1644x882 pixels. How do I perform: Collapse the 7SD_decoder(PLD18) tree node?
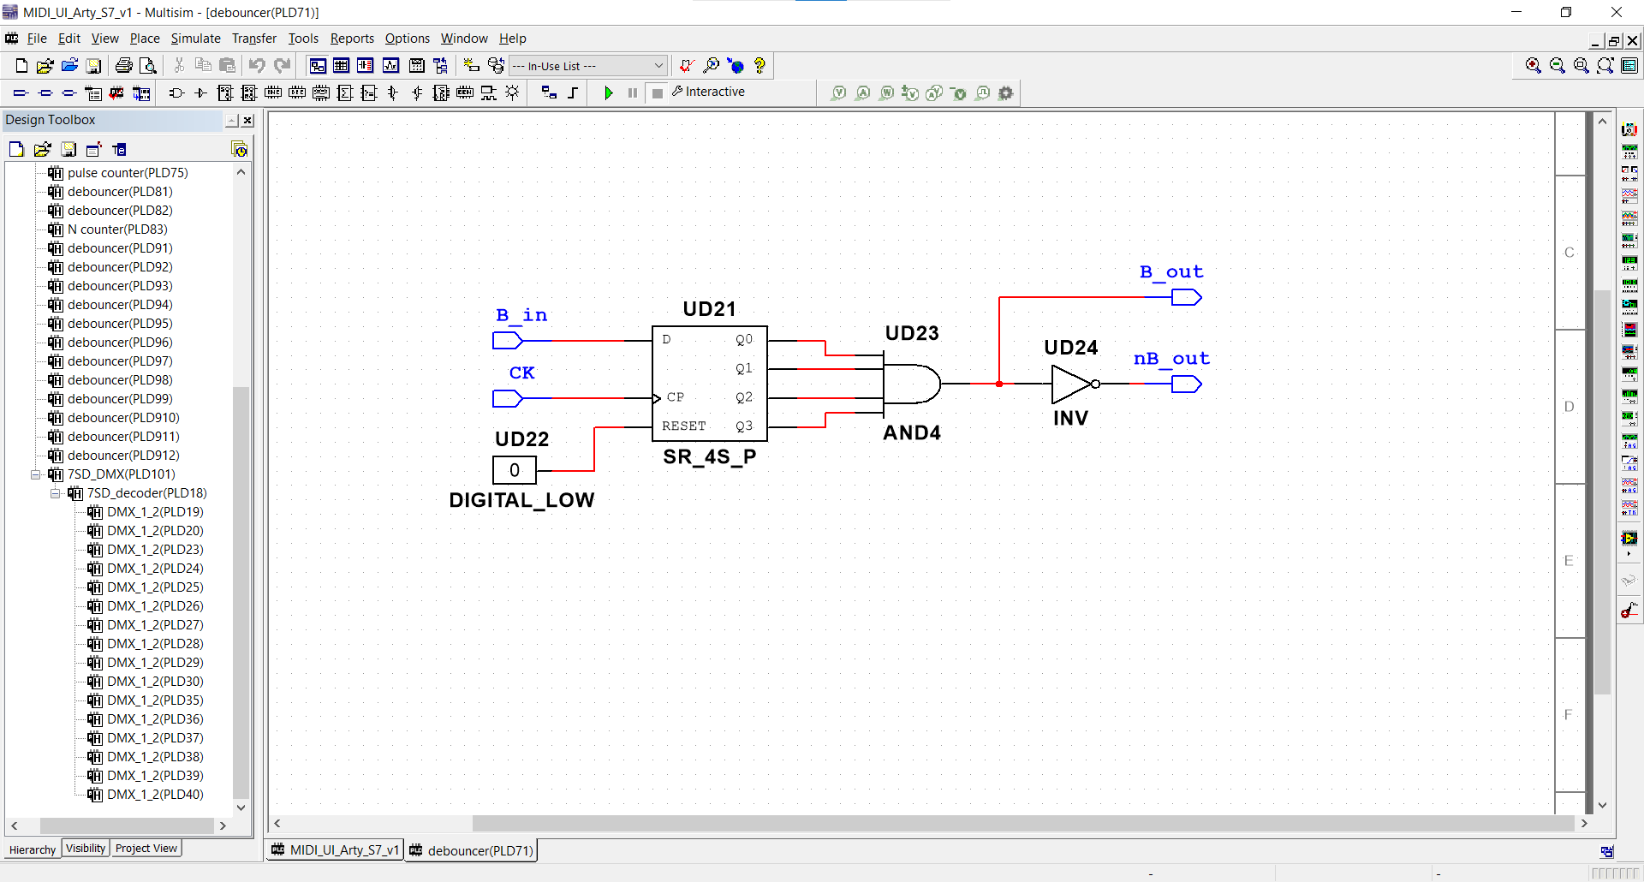point(55,493)
